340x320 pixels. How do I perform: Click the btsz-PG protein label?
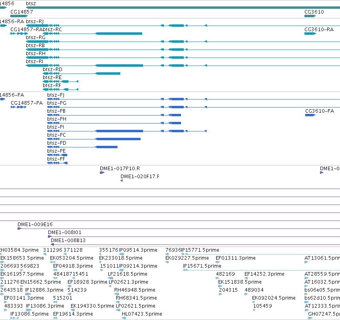57,103
